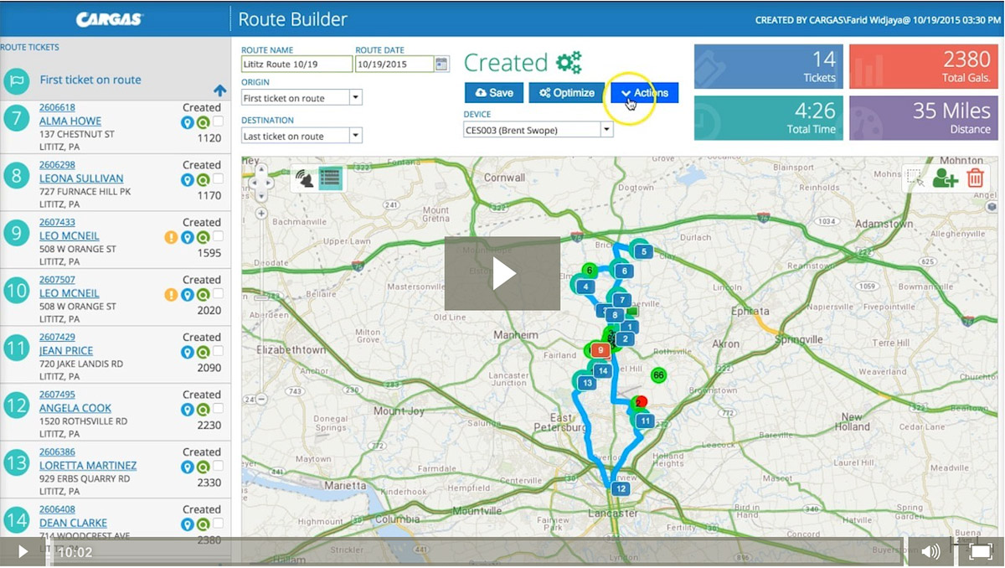Check the box for Loretta Martinez ticket
This screenshot has height=568, width=1005.
coord(218,467)
